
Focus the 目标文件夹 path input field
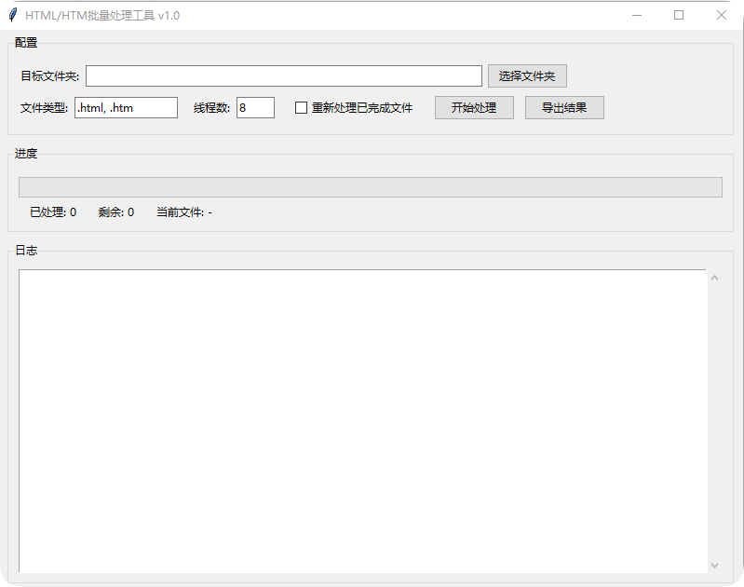(x=284, y=76)
